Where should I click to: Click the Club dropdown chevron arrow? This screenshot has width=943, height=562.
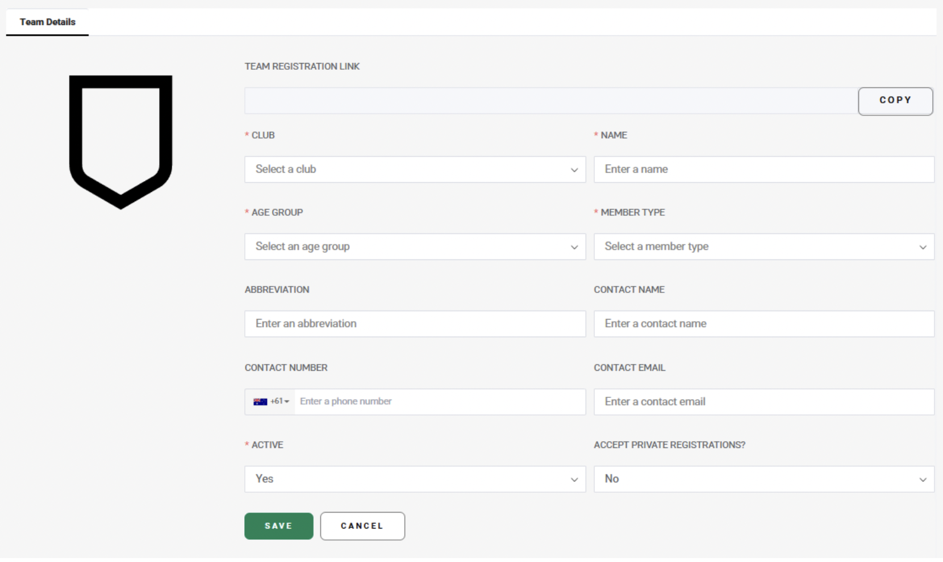tap(574, 170)
